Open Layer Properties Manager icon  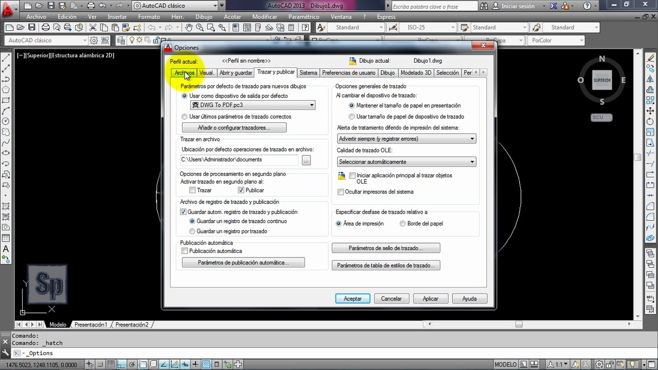point(121,40)
